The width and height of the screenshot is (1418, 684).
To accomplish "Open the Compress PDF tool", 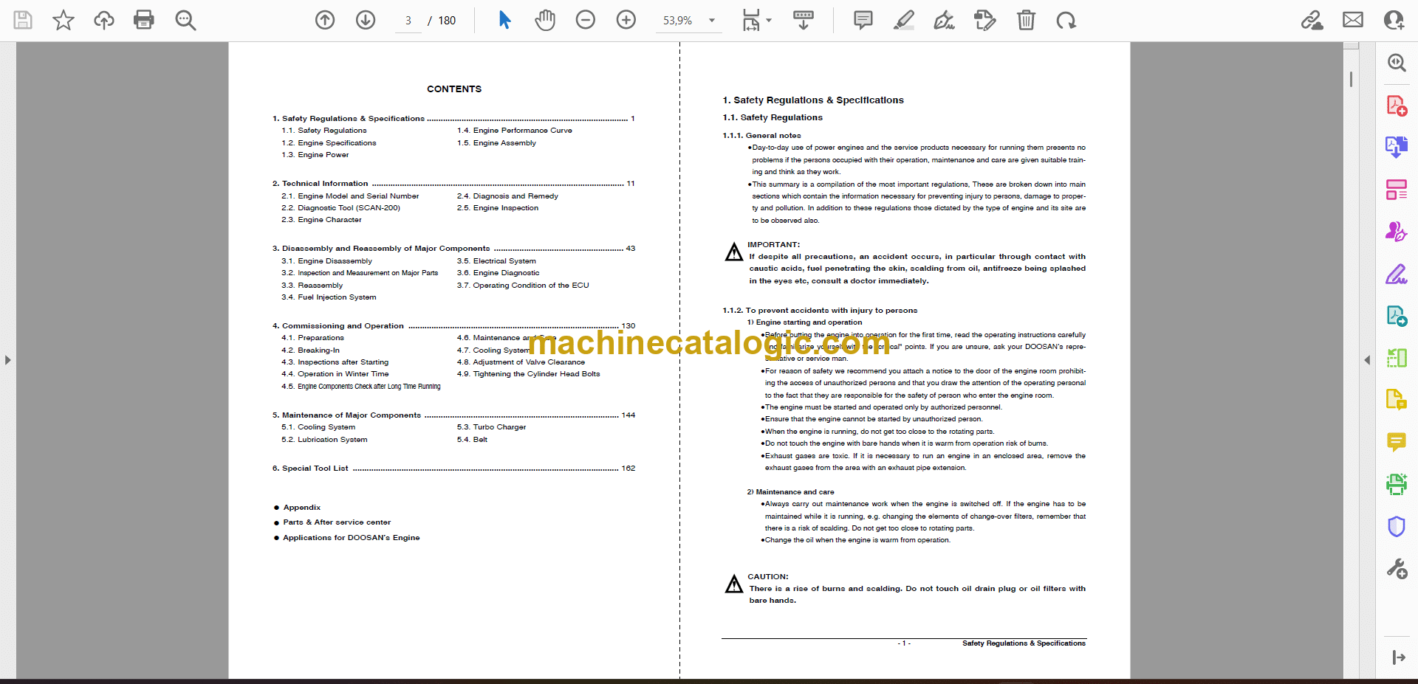I will coord(1397,358).
